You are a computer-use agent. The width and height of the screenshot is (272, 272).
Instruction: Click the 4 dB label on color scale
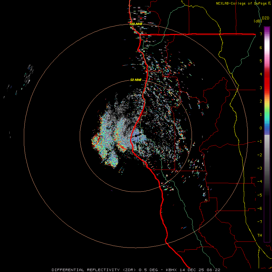(x=261, y=74)
